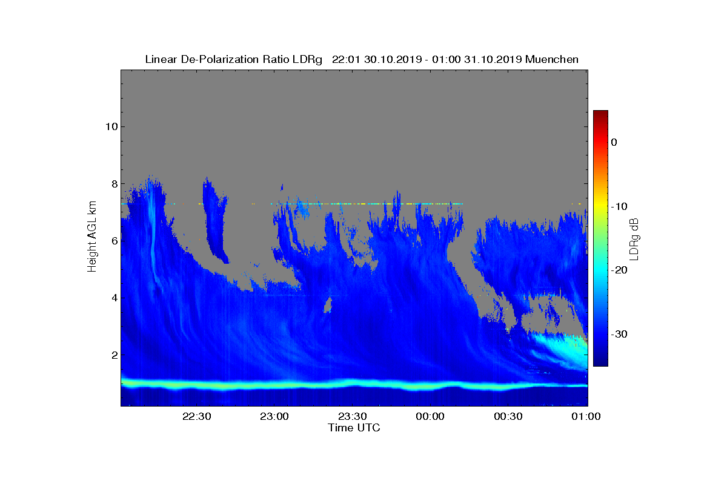Click the height tick label 6

coord(114,241)
